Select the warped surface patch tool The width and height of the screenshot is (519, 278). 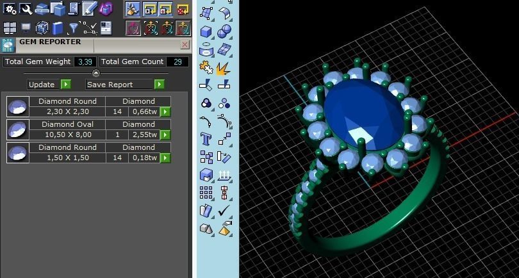[225, 50]
